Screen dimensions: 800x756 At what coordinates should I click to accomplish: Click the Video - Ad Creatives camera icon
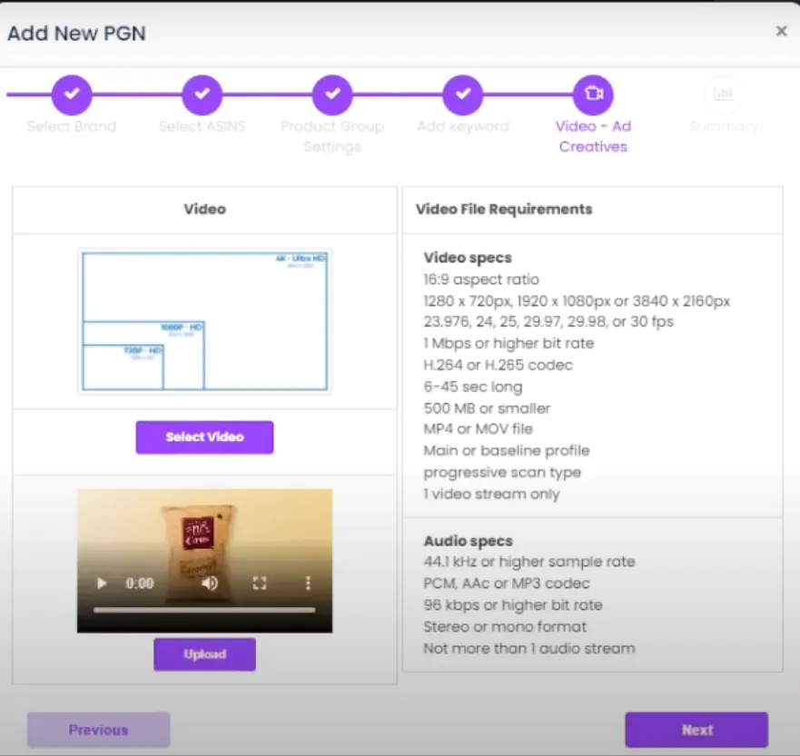(x=593, y=94)
